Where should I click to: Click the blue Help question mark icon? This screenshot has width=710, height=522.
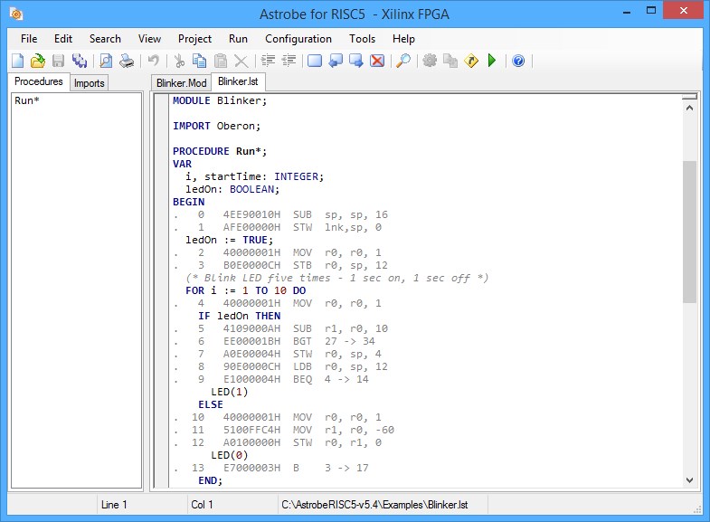(518, 61)
